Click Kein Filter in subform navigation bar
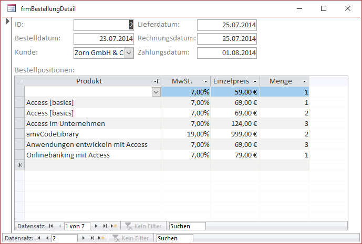This screenshot has height=244, width=362. pyautogui.click(x=143, y=226)
